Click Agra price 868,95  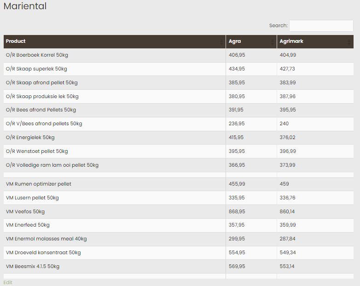[x=237, y=211]
